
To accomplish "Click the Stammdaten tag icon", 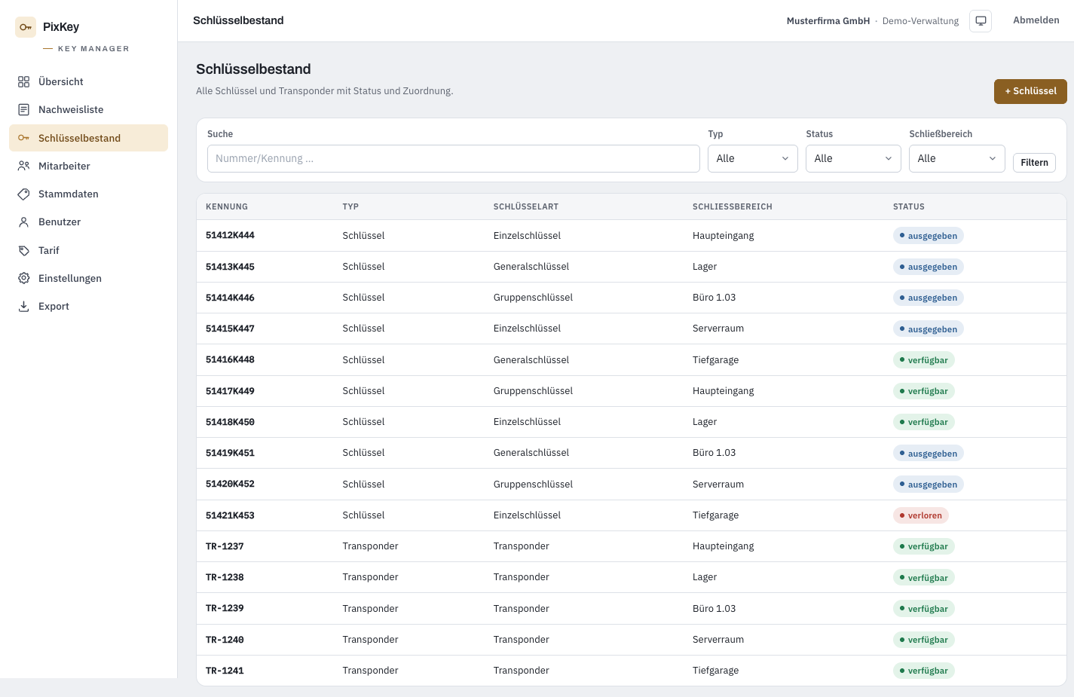I will pyautogui.click(x=24, y=194).
